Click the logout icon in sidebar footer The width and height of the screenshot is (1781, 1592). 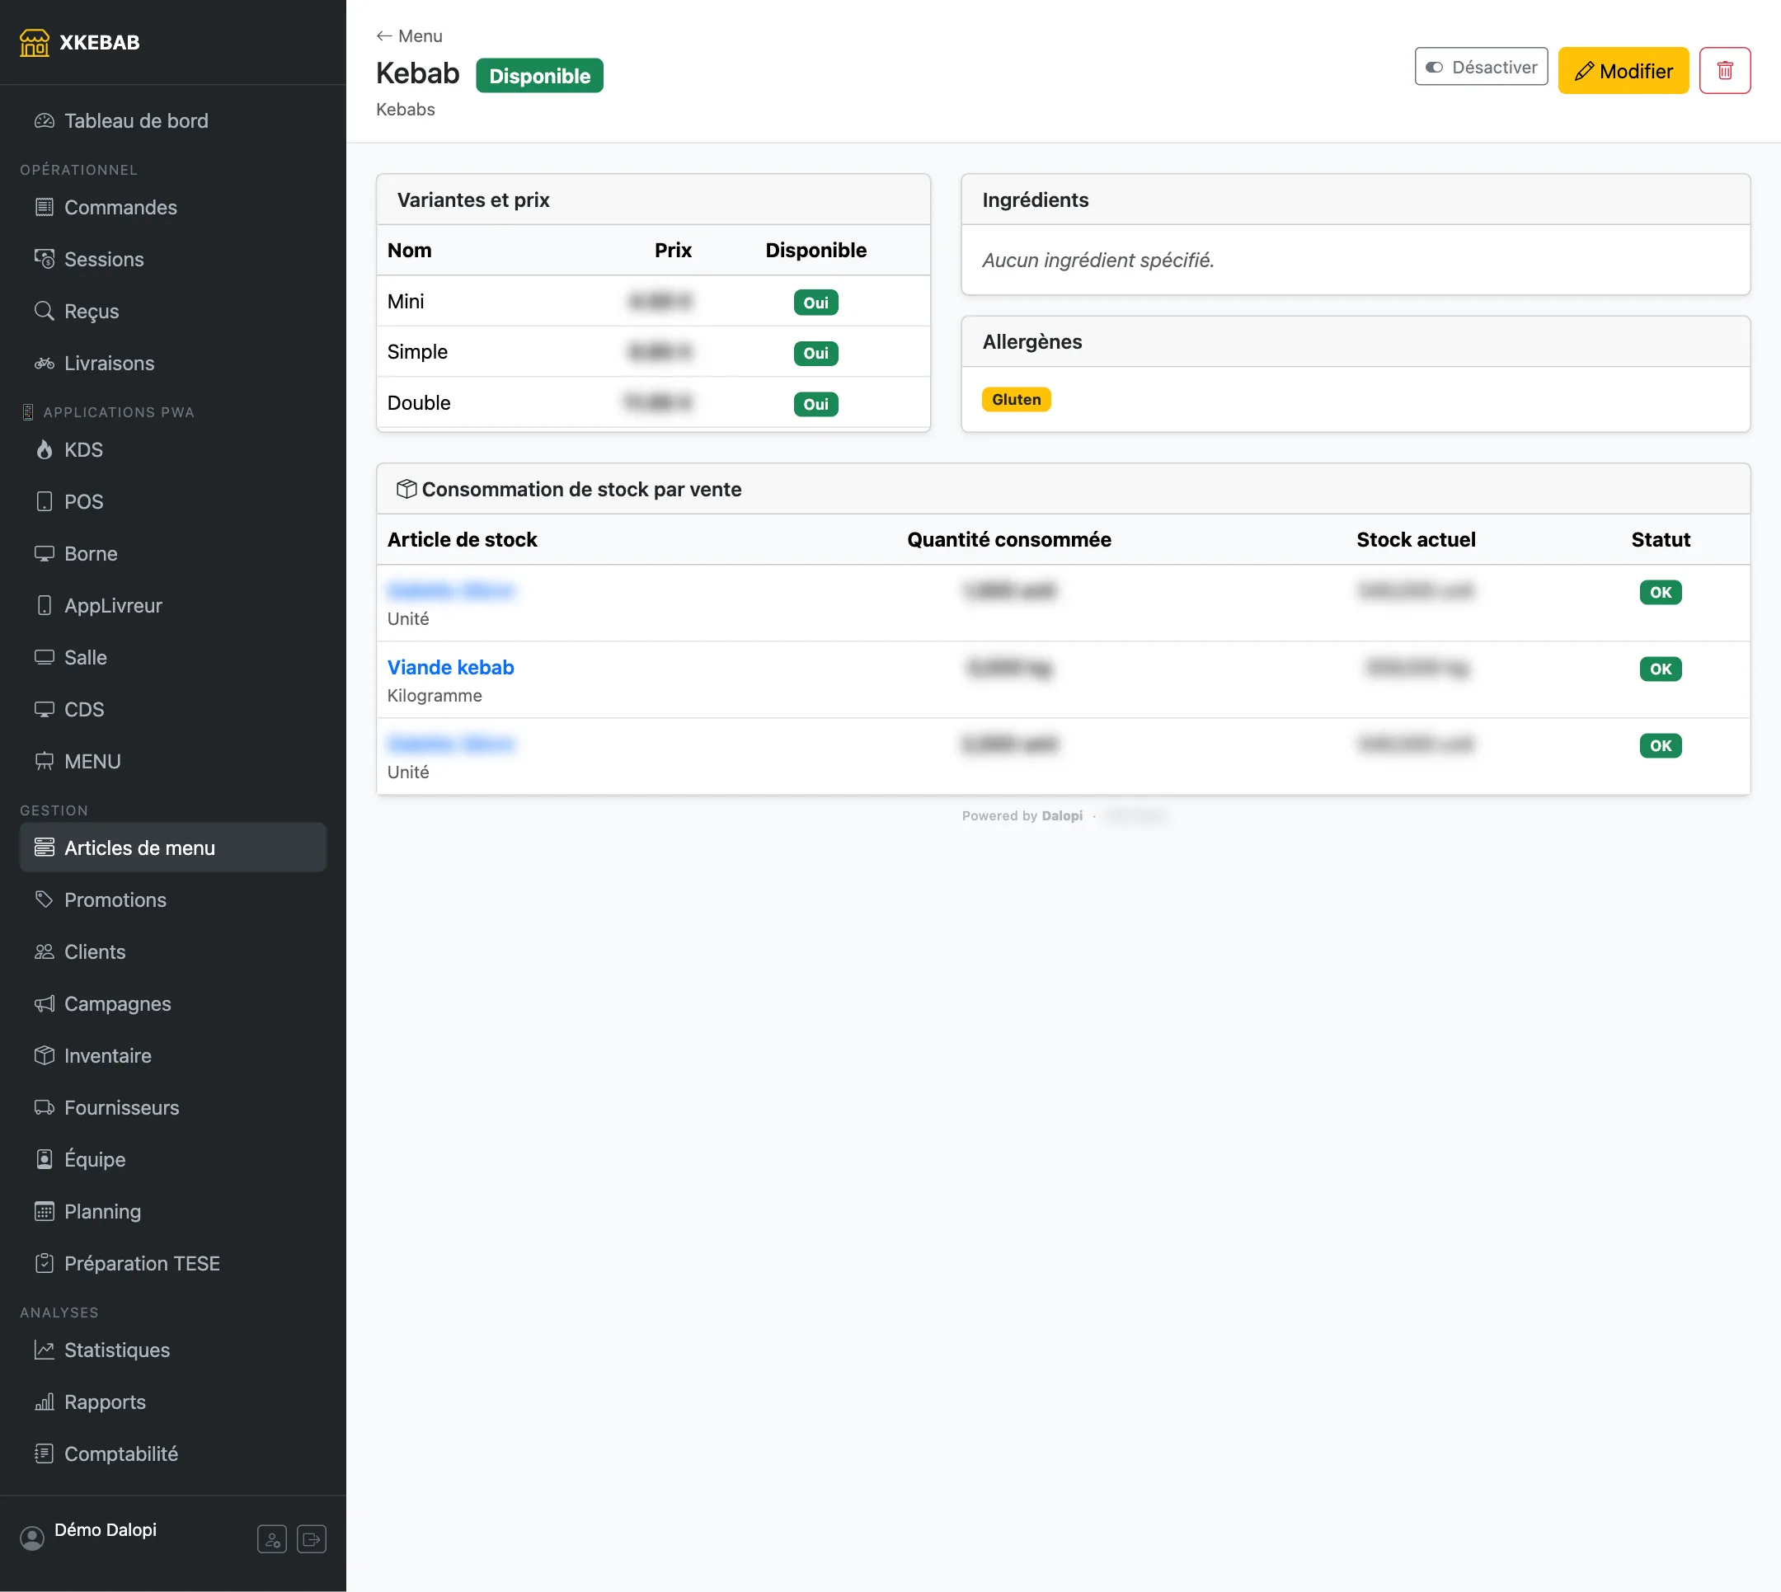pos(312,1538)
